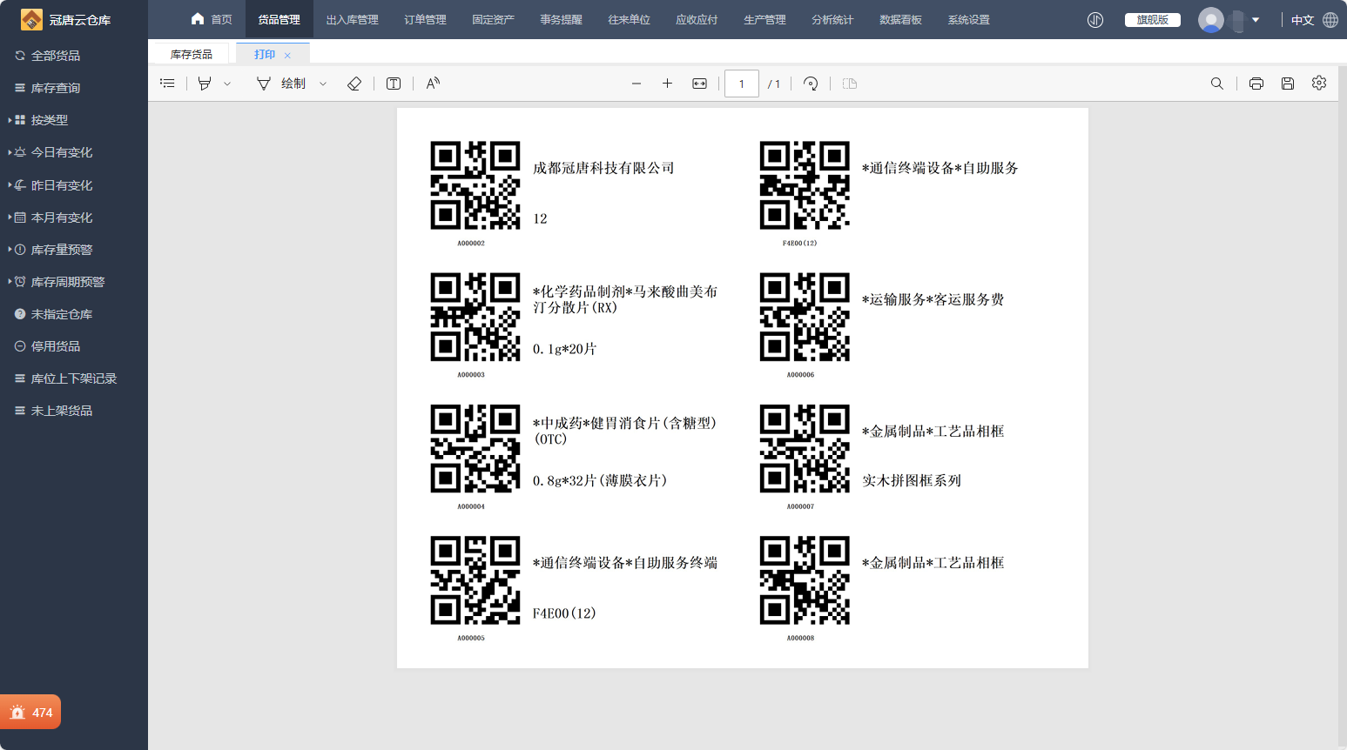Image resolution: width=1347 pixels, height=750 pixels.
Task: Open the 首页 home menu
Action: tap(212, 19)
